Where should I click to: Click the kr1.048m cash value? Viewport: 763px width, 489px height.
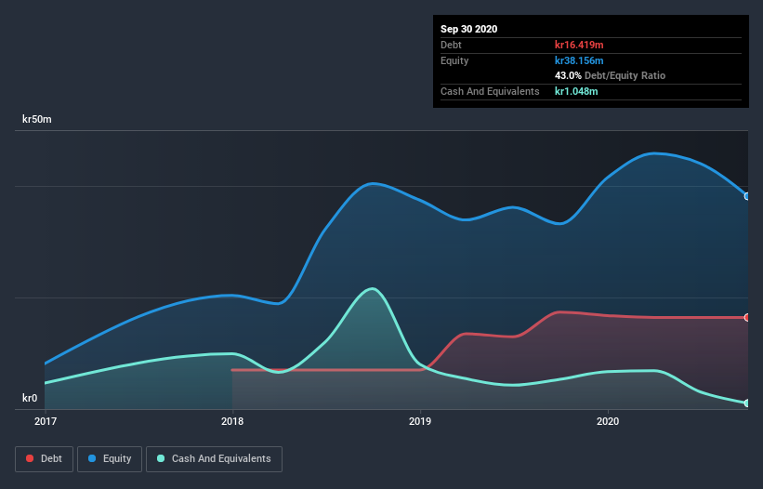click(576, 91)
